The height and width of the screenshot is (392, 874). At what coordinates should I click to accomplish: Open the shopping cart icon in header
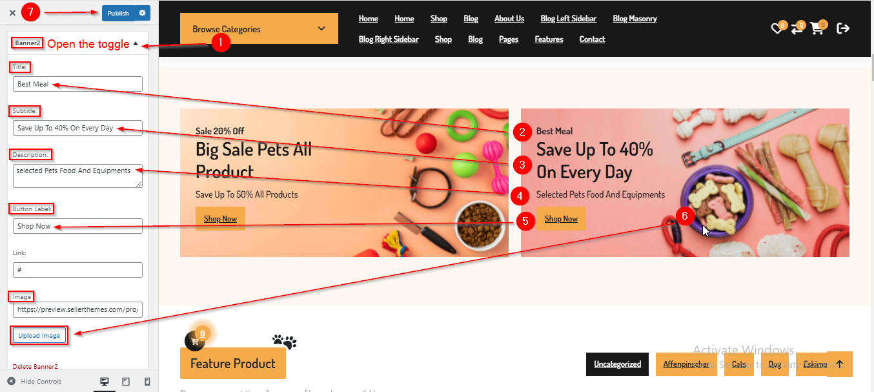point(817,28)
